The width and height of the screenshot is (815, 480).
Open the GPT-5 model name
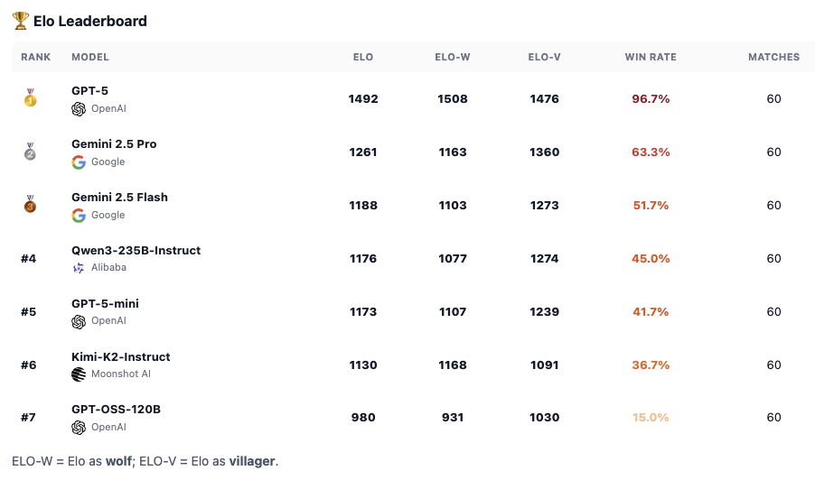(x=90, y=91)
